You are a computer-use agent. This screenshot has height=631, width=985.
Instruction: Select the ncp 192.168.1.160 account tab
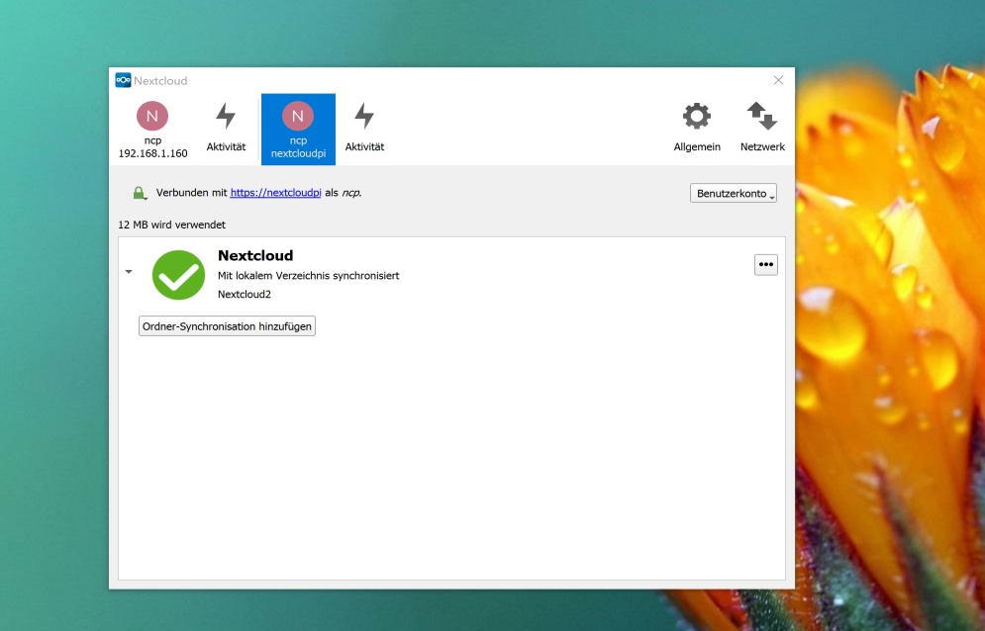pos(152,130)
